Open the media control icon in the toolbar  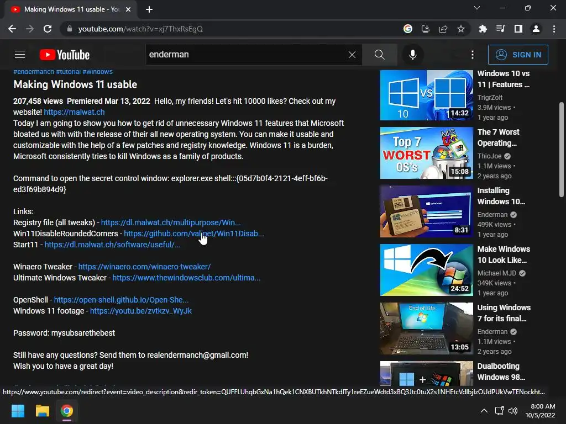point(501,29)
